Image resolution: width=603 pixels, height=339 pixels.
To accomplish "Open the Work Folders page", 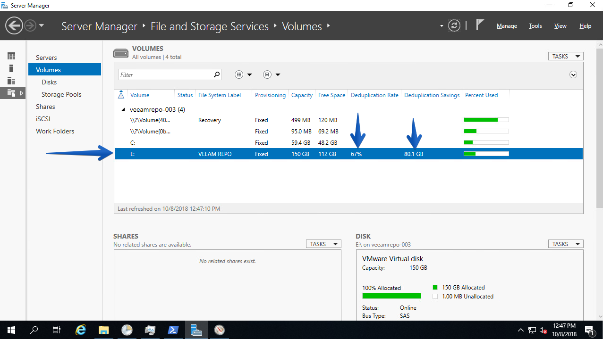I will pyautogui.click(x=55, y=131).
